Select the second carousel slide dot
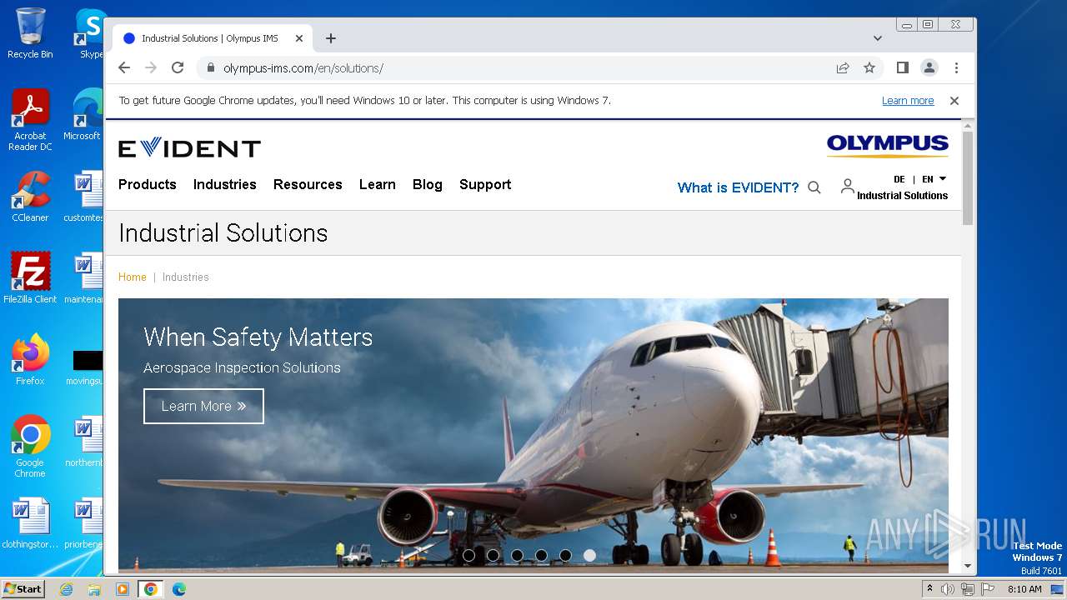Screen dimensions: 1067x600 click(493, 555)
